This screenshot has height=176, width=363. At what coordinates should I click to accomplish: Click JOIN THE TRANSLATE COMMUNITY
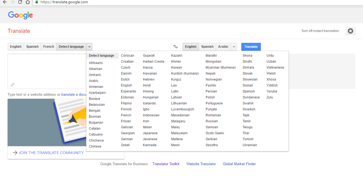click(51, 153)
